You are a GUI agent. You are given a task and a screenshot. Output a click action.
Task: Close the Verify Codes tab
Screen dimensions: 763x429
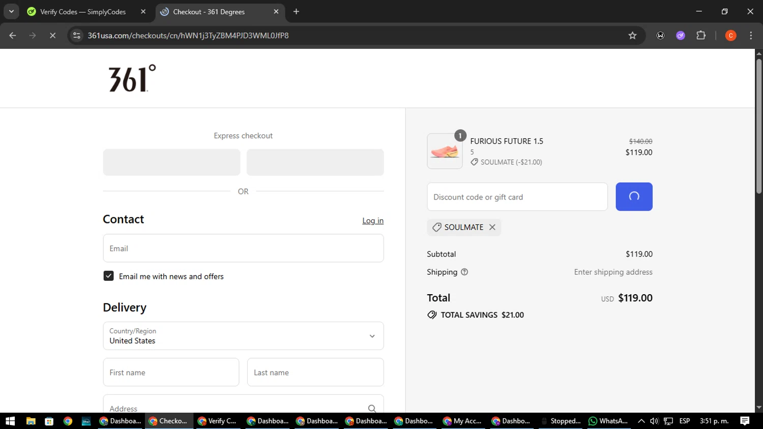pos(143,12)
